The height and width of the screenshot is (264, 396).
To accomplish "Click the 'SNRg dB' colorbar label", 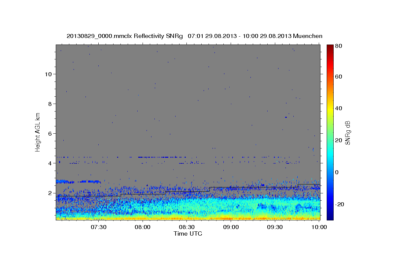I will pos(347,133).
